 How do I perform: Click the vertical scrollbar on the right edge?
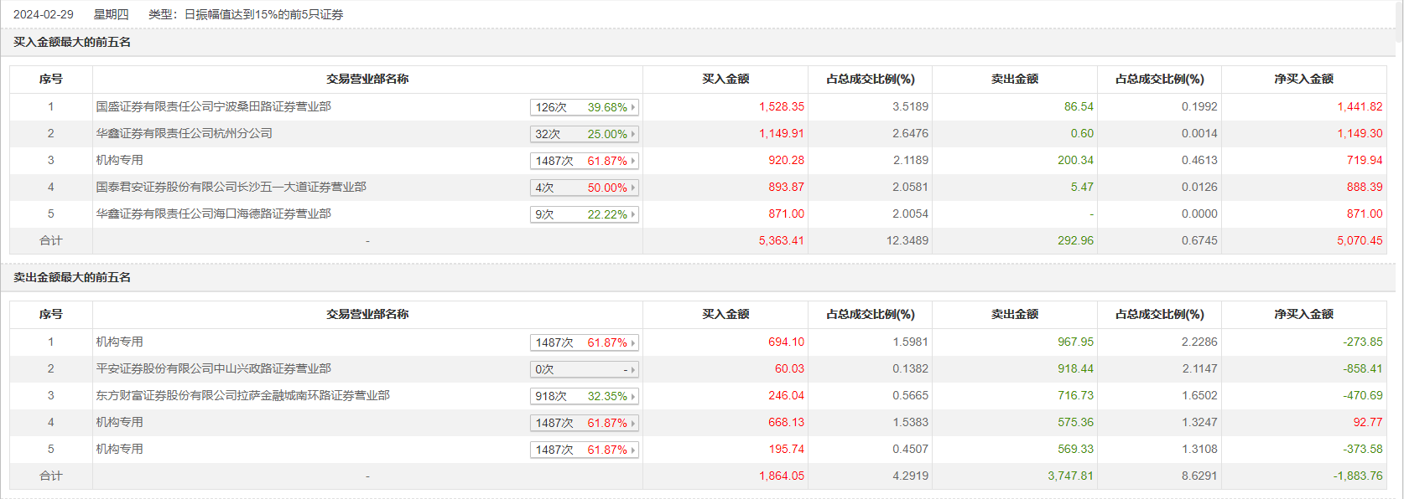1399,249
